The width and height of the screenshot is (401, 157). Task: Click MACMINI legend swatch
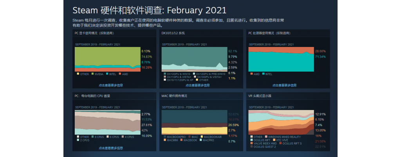coord(165,140)
